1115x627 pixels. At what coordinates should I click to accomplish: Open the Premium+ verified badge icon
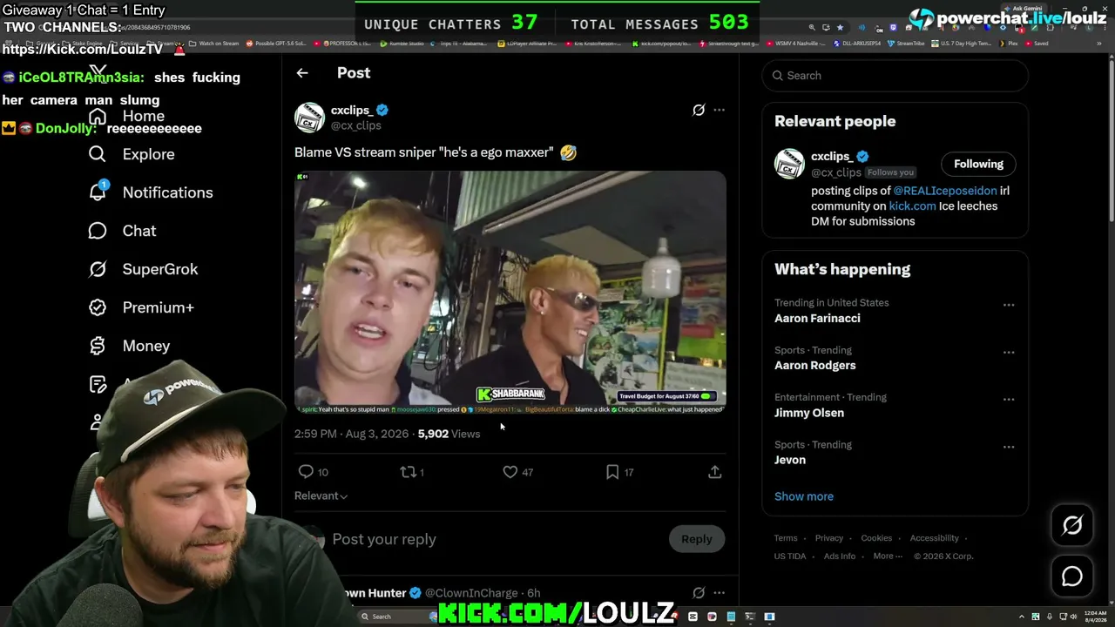click(98, 307)
